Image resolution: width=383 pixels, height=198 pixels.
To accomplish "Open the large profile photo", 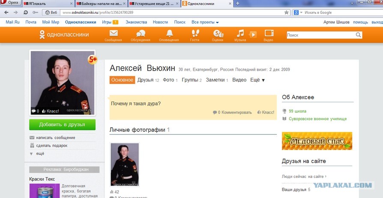I will pyautogui.click(x=62, y=83).
